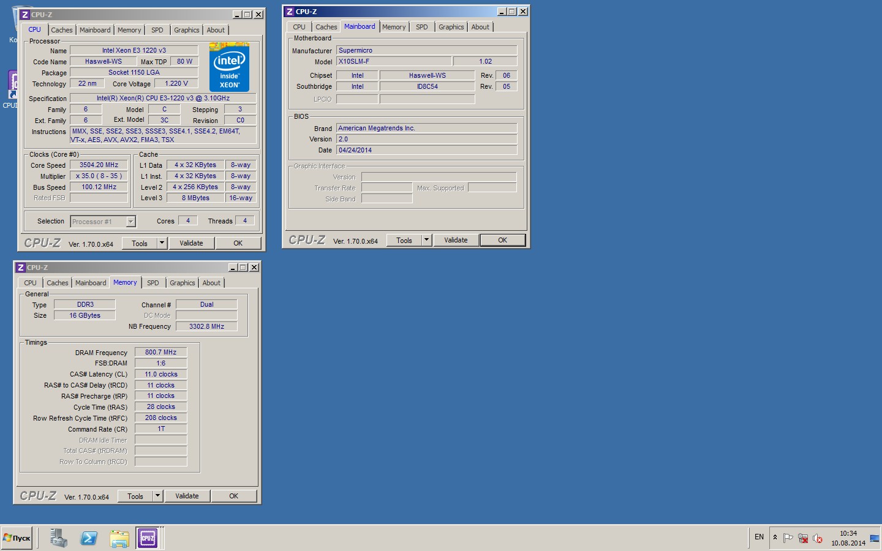The height and width of the screenshot is (551, 882).
Task: Click the network status tray icon
Action: point(803,538)
